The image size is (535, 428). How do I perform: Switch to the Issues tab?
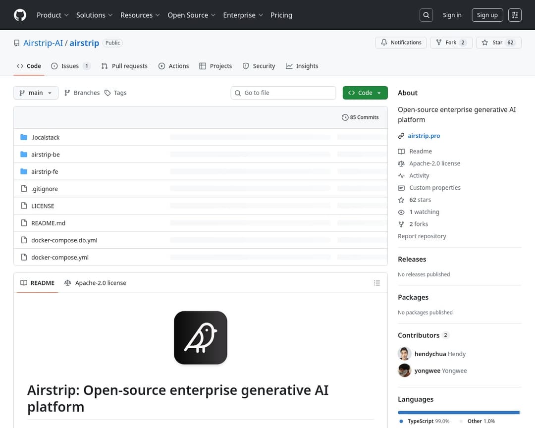pos(70,66)
